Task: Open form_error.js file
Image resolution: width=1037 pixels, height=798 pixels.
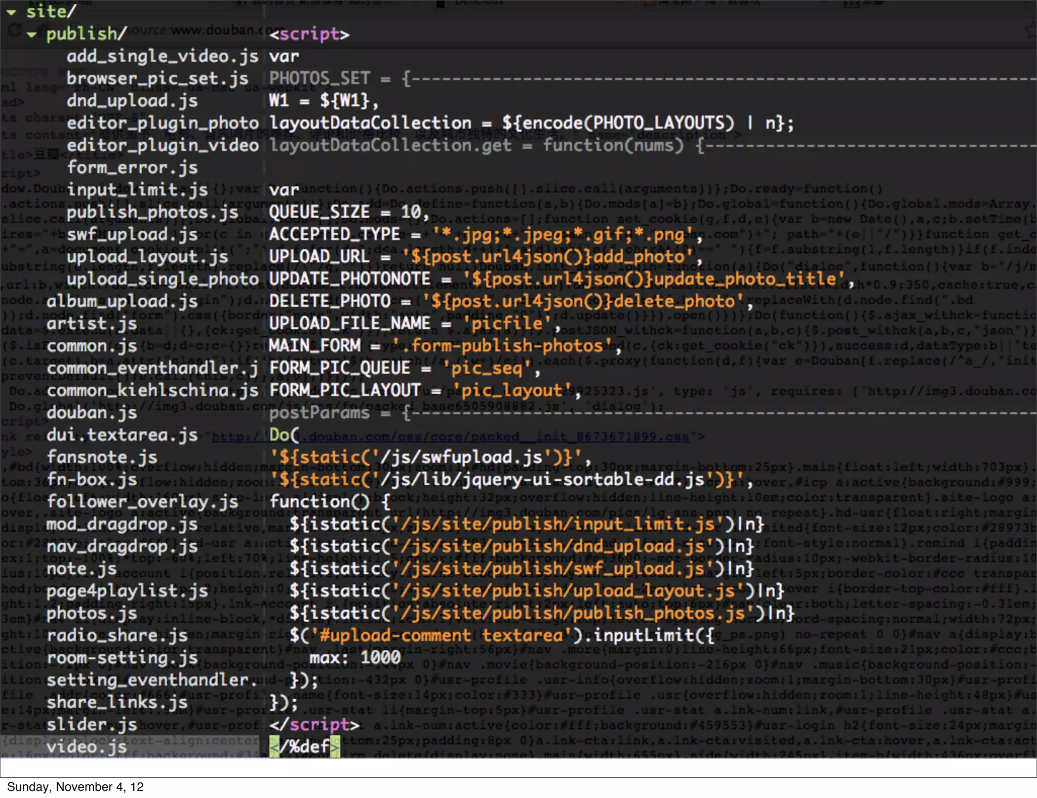Action: [132, 168]
